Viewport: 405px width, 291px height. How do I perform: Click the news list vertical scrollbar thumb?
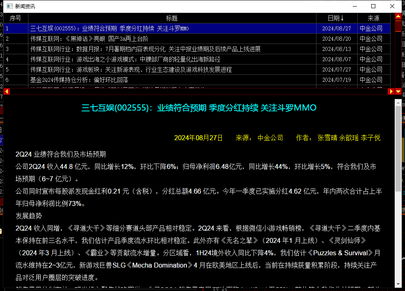point(398,26)
